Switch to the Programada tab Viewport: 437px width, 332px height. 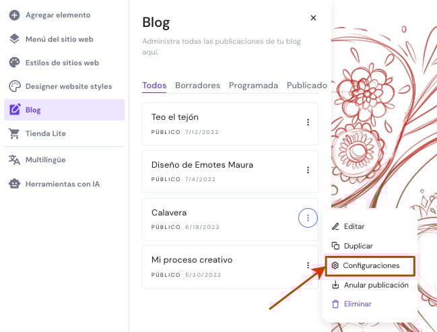click(253, 86)
